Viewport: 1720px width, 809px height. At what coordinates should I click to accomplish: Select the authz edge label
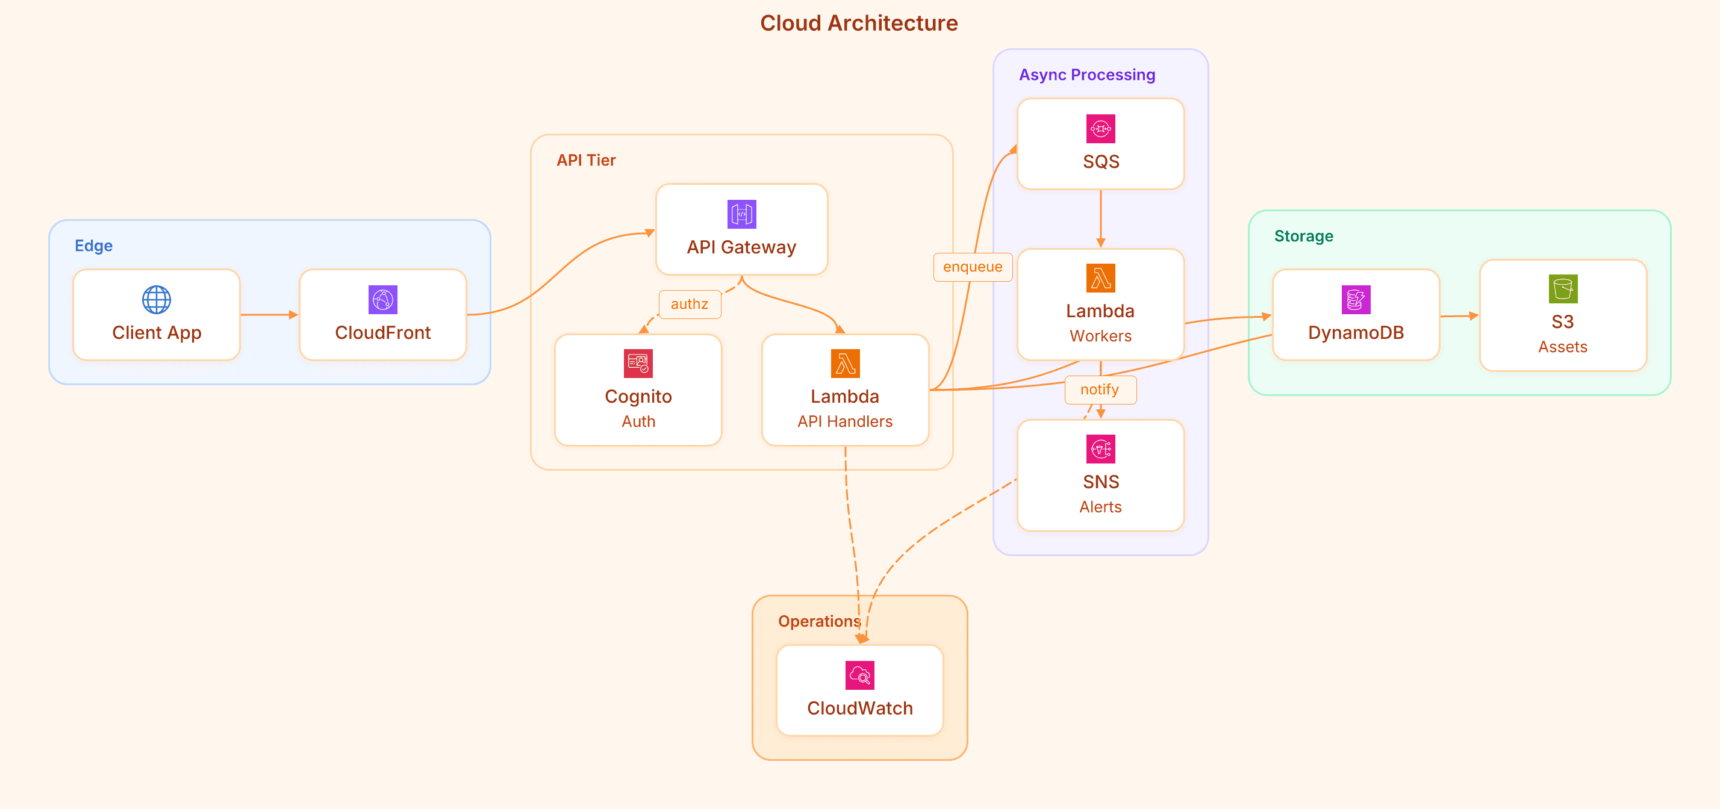click(689, 305)
